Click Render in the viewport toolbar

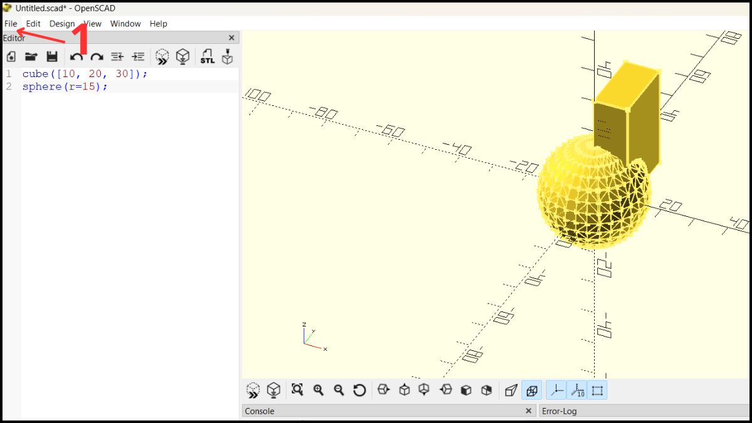point(273,390)
